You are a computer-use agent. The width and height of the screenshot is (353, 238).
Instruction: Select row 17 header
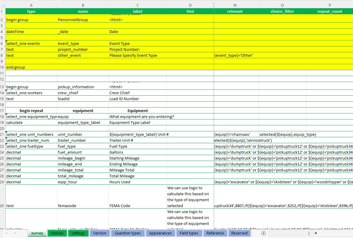[x=2, y=111]
